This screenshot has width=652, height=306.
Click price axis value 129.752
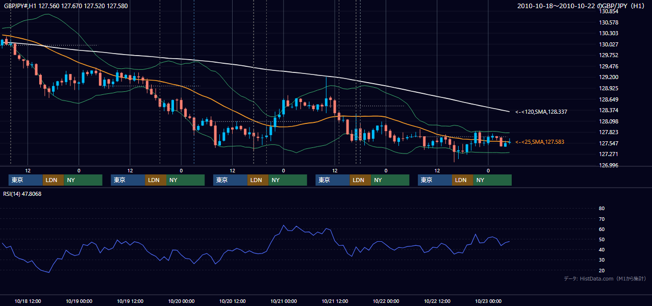(608, 55)
